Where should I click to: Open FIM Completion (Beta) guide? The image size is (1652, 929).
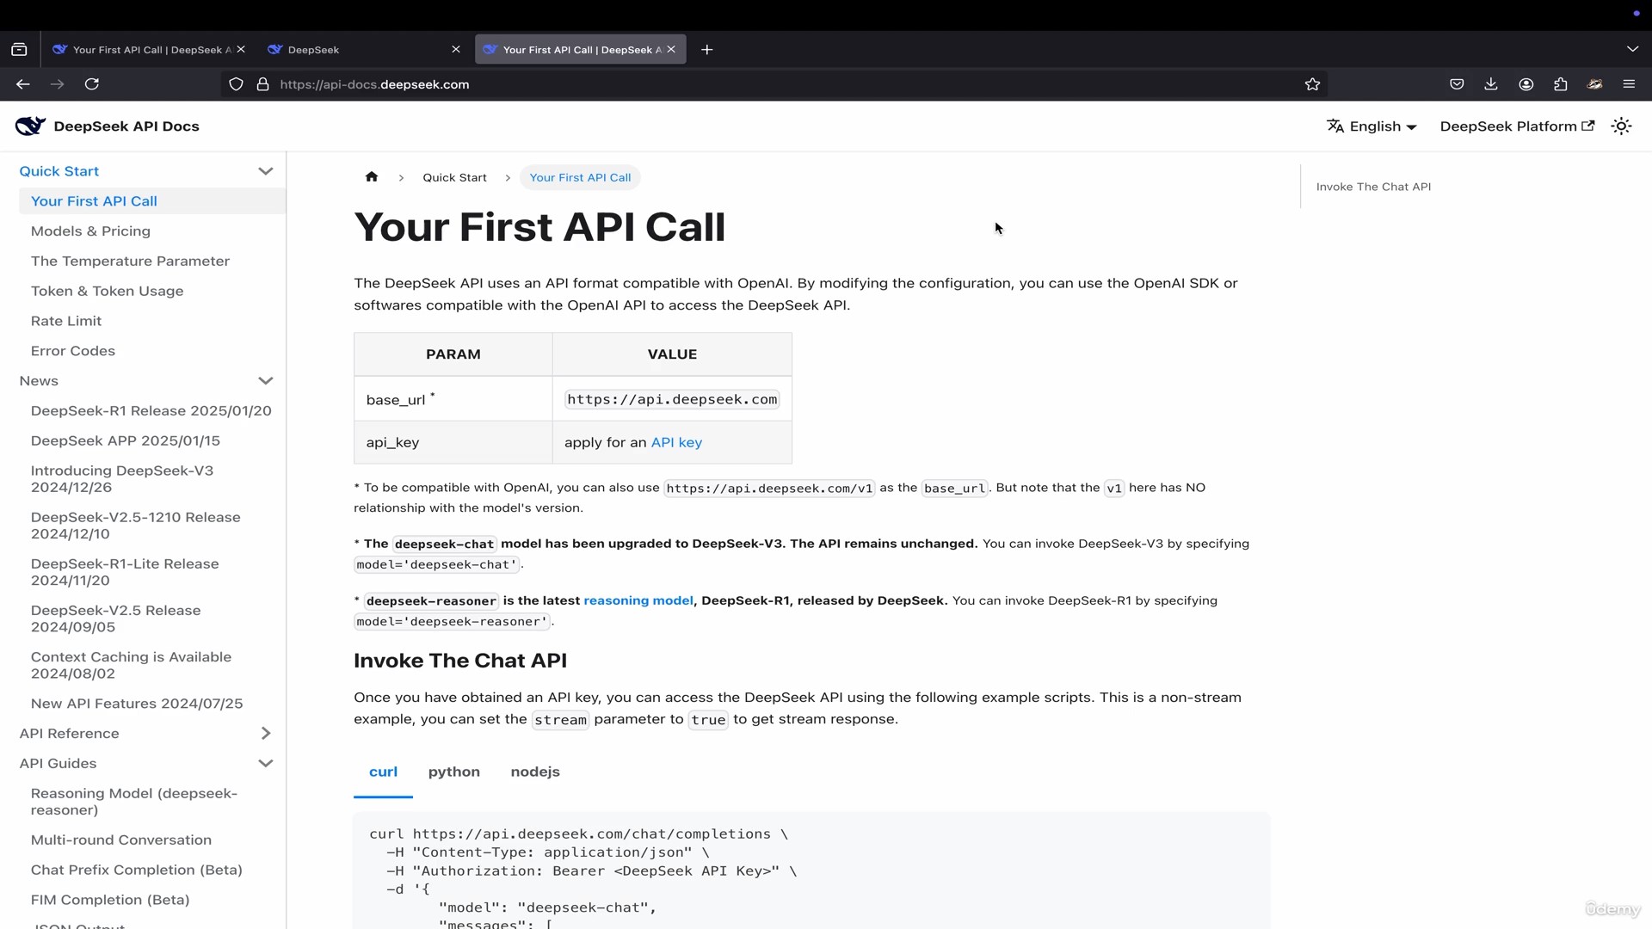tap(110, 900)
